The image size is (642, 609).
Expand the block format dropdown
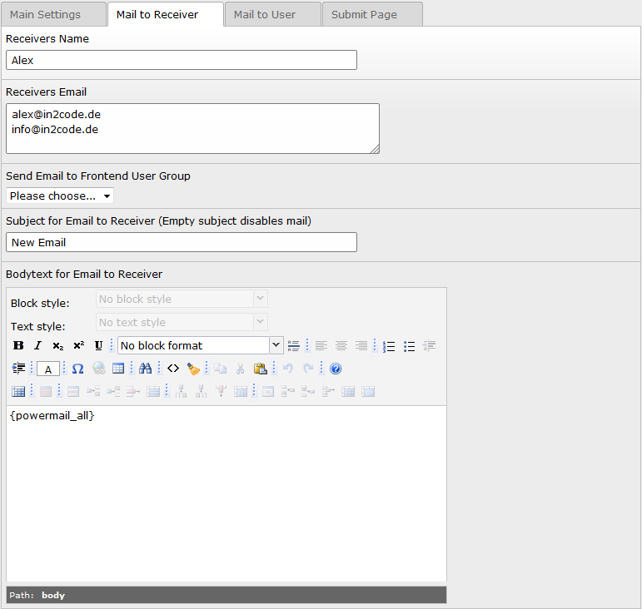point(276,345)
